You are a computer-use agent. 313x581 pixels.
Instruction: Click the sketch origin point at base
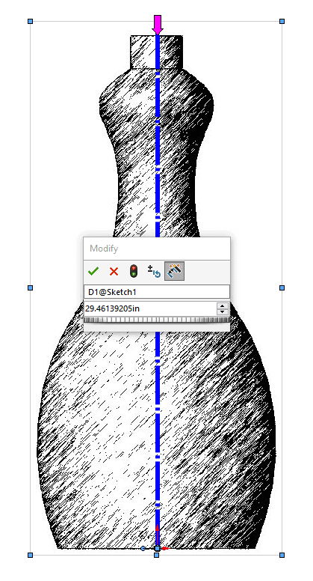(158, 548)
